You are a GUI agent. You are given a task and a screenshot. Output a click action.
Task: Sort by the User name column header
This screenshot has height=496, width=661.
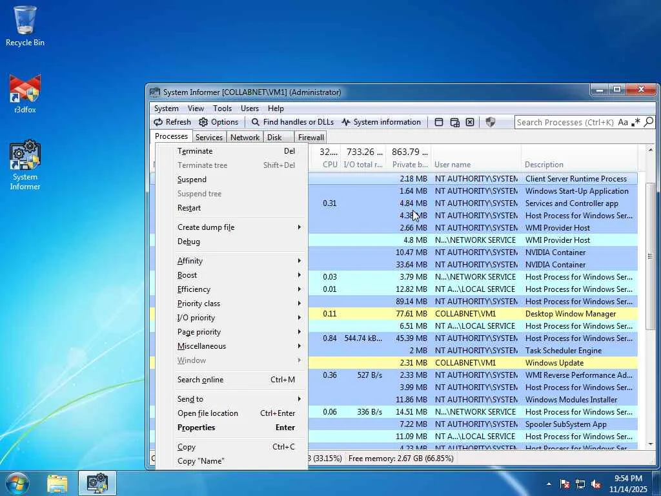pos(476,158)
